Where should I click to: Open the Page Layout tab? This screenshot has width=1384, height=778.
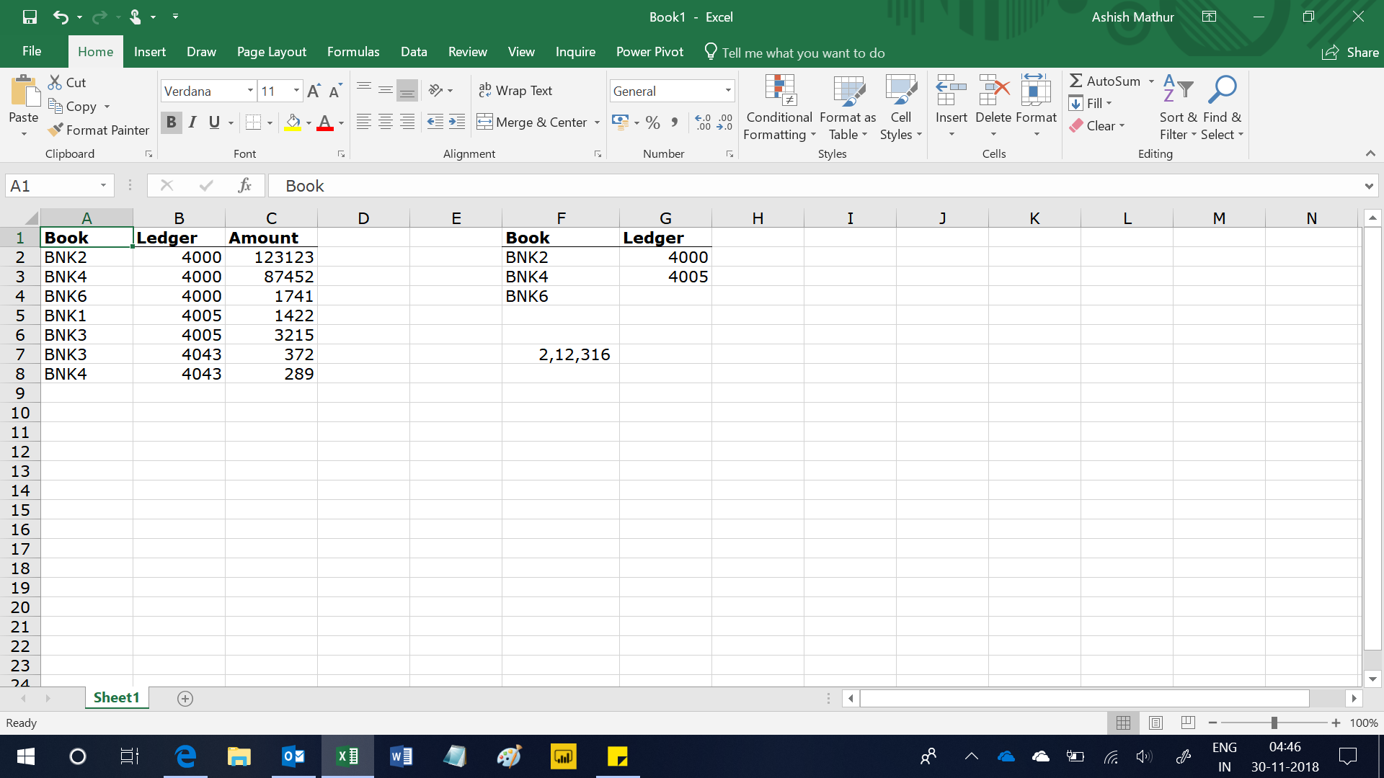[x=271, y=52]
